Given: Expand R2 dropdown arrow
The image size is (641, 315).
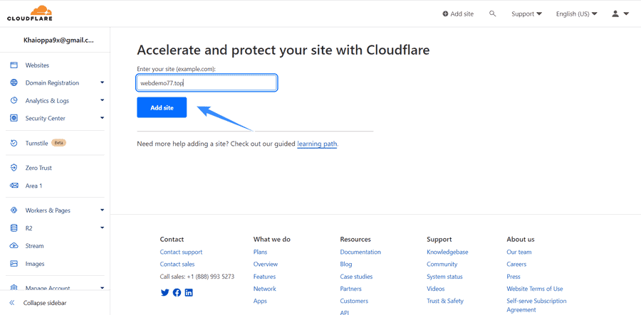Looking at the screenshot, I should (x=102, y=228).
